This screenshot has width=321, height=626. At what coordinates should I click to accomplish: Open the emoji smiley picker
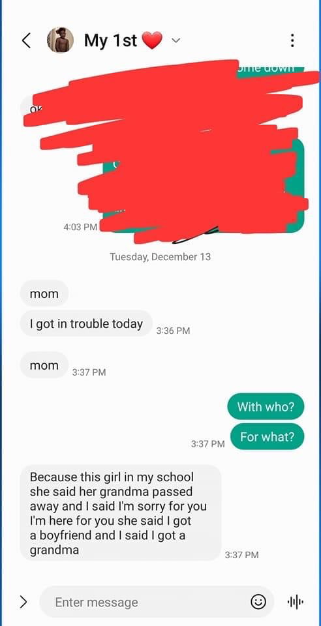pos(258,602)
